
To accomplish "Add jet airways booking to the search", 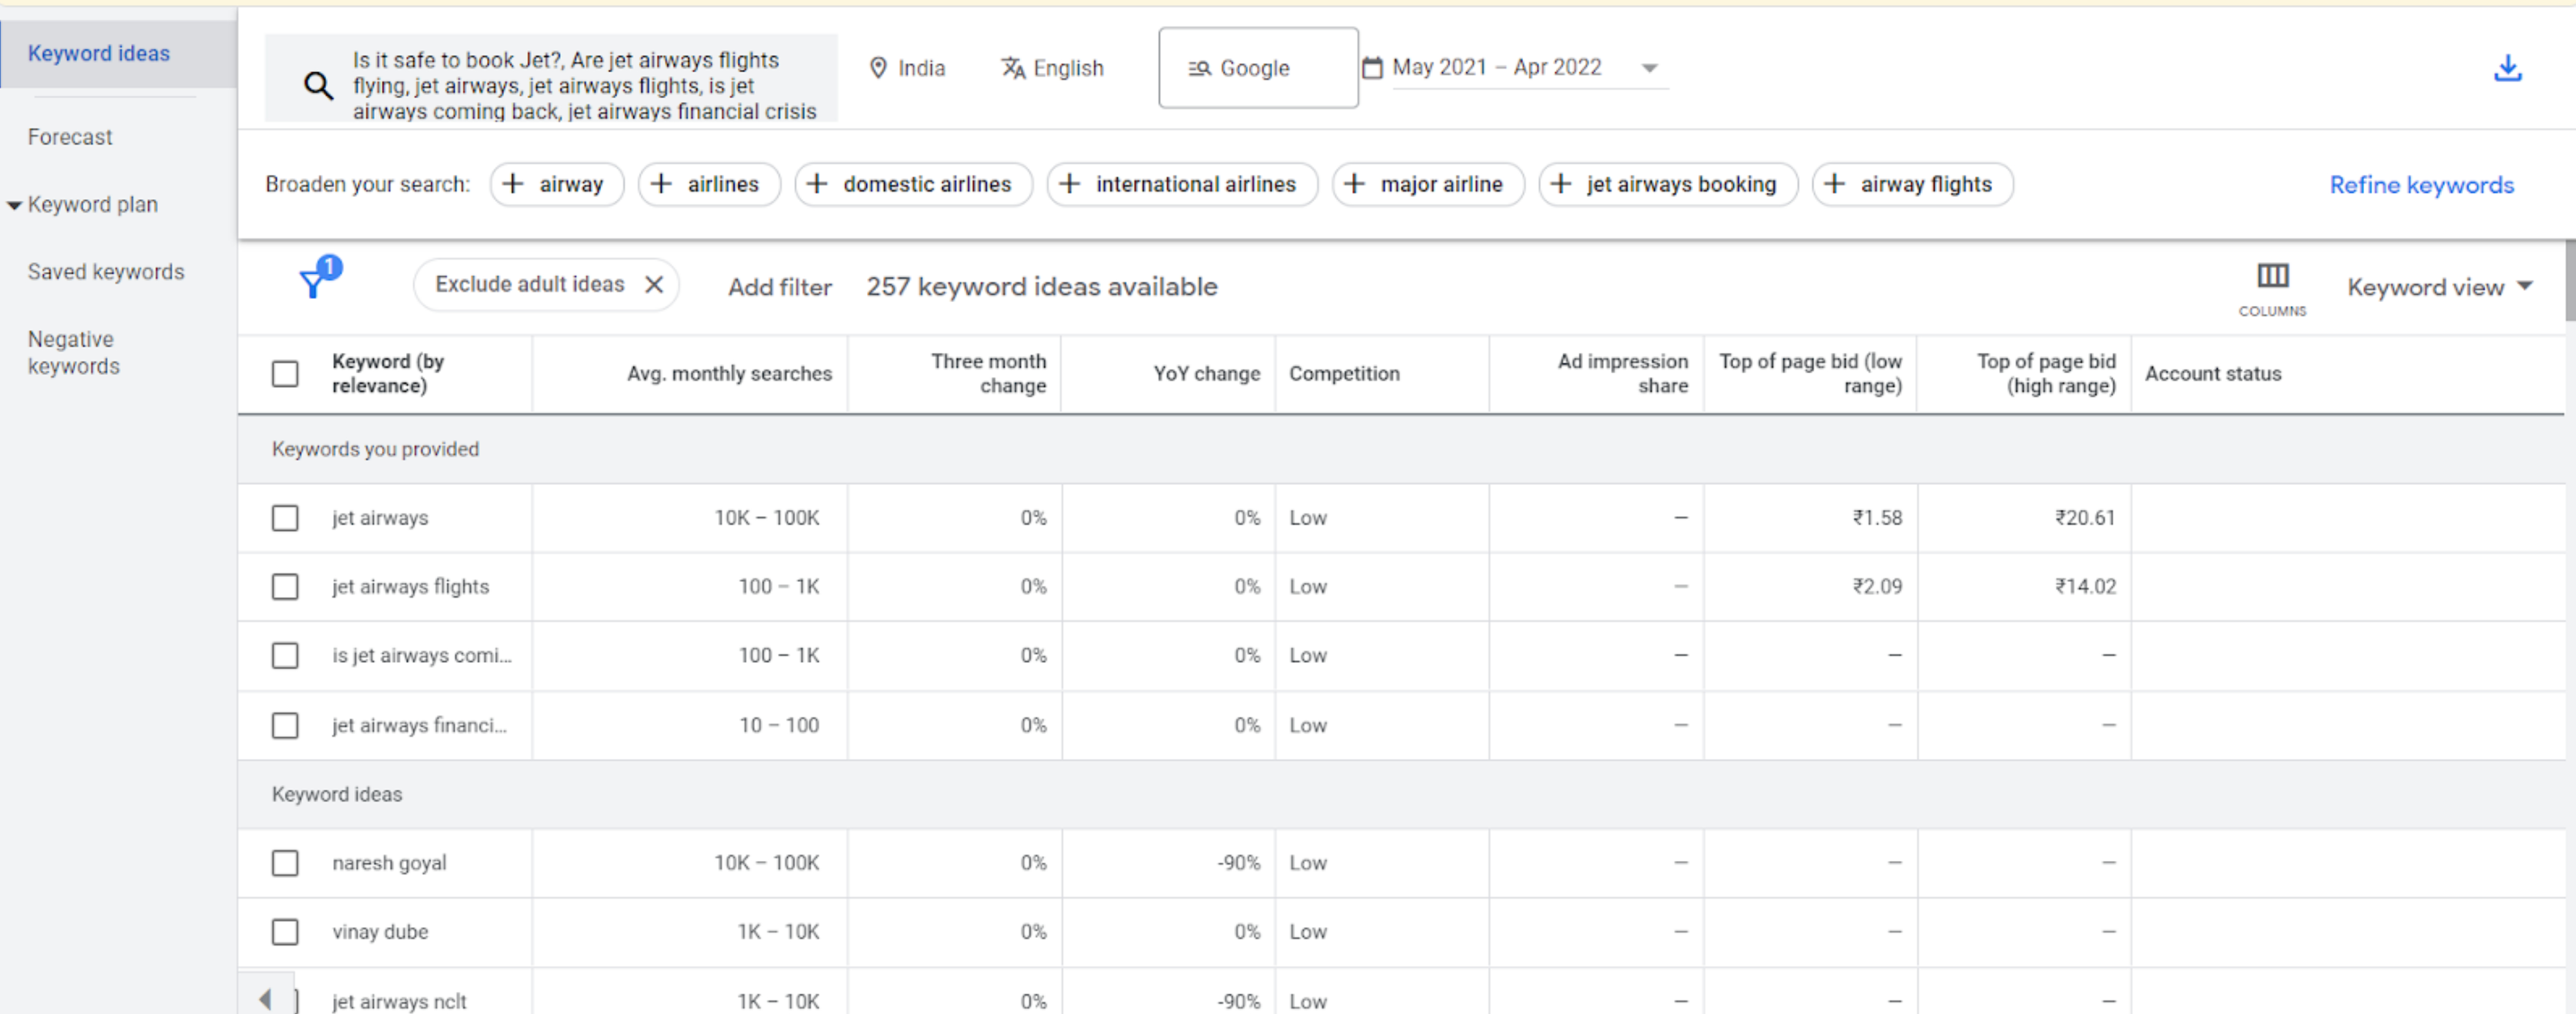I will [1667, 184].
